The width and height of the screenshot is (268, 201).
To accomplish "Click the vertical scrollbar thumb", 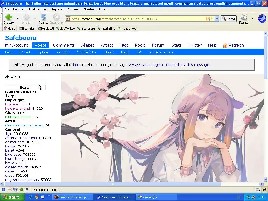I will [266, 57].
